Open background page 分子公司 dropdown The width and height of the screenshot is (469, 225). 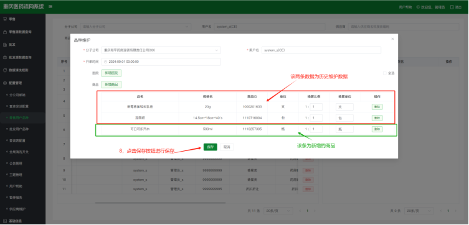136,27
